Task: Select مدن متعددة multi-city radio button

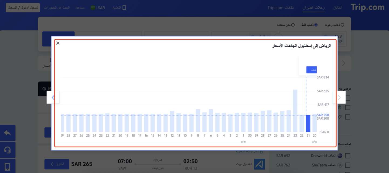Action: [x=293, y=25]
